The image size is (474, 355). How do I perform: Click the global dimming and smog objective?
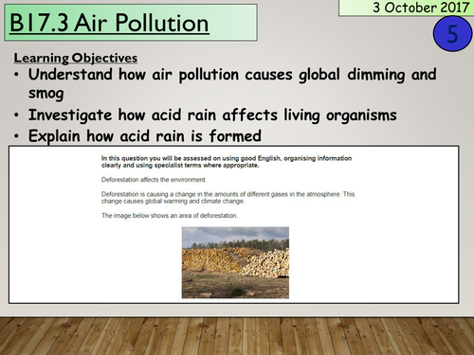pyautogui.click(x=232, y=83)
